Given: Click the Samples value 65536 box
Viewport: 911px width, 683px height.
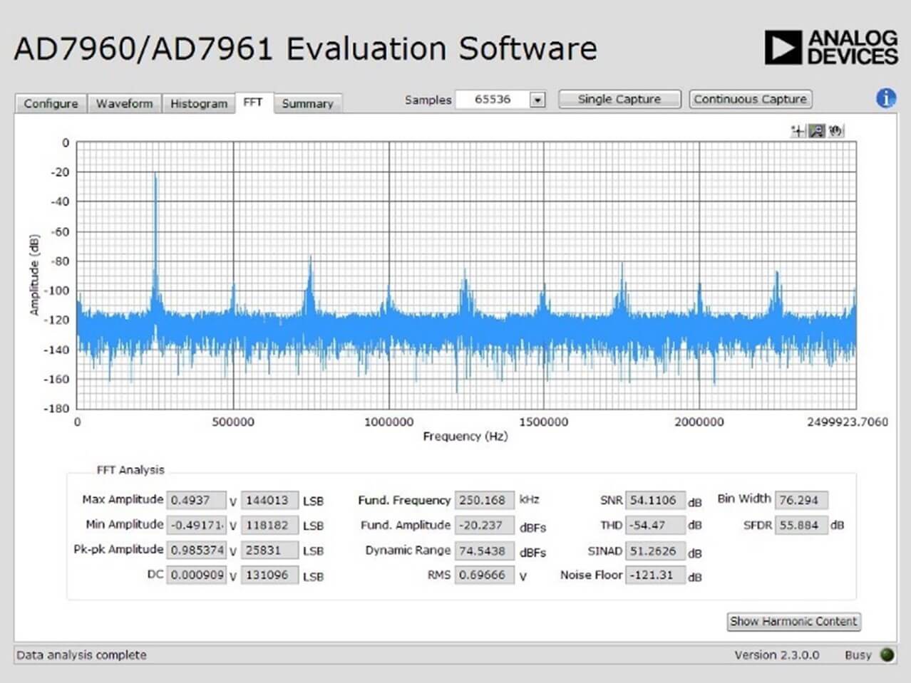Looking at the screenshot, I should pos(493,100).
